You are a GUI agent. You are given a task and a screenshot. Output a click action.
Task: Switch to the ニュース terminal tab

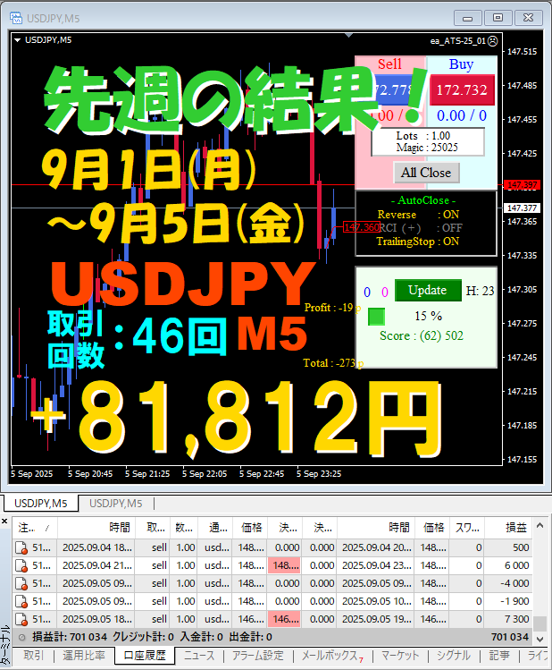pos(199,656)
